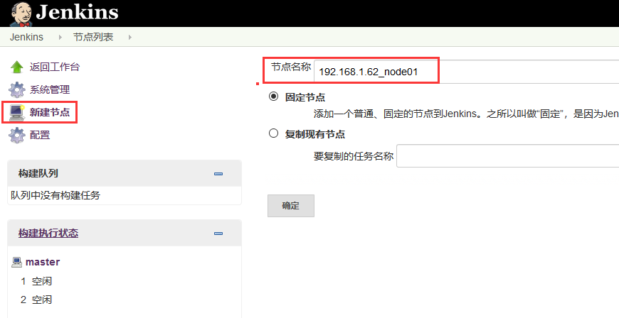Open 节点列表 breadcrumb link
Viewport: 619px width, 318px height.
coord(93,37)
